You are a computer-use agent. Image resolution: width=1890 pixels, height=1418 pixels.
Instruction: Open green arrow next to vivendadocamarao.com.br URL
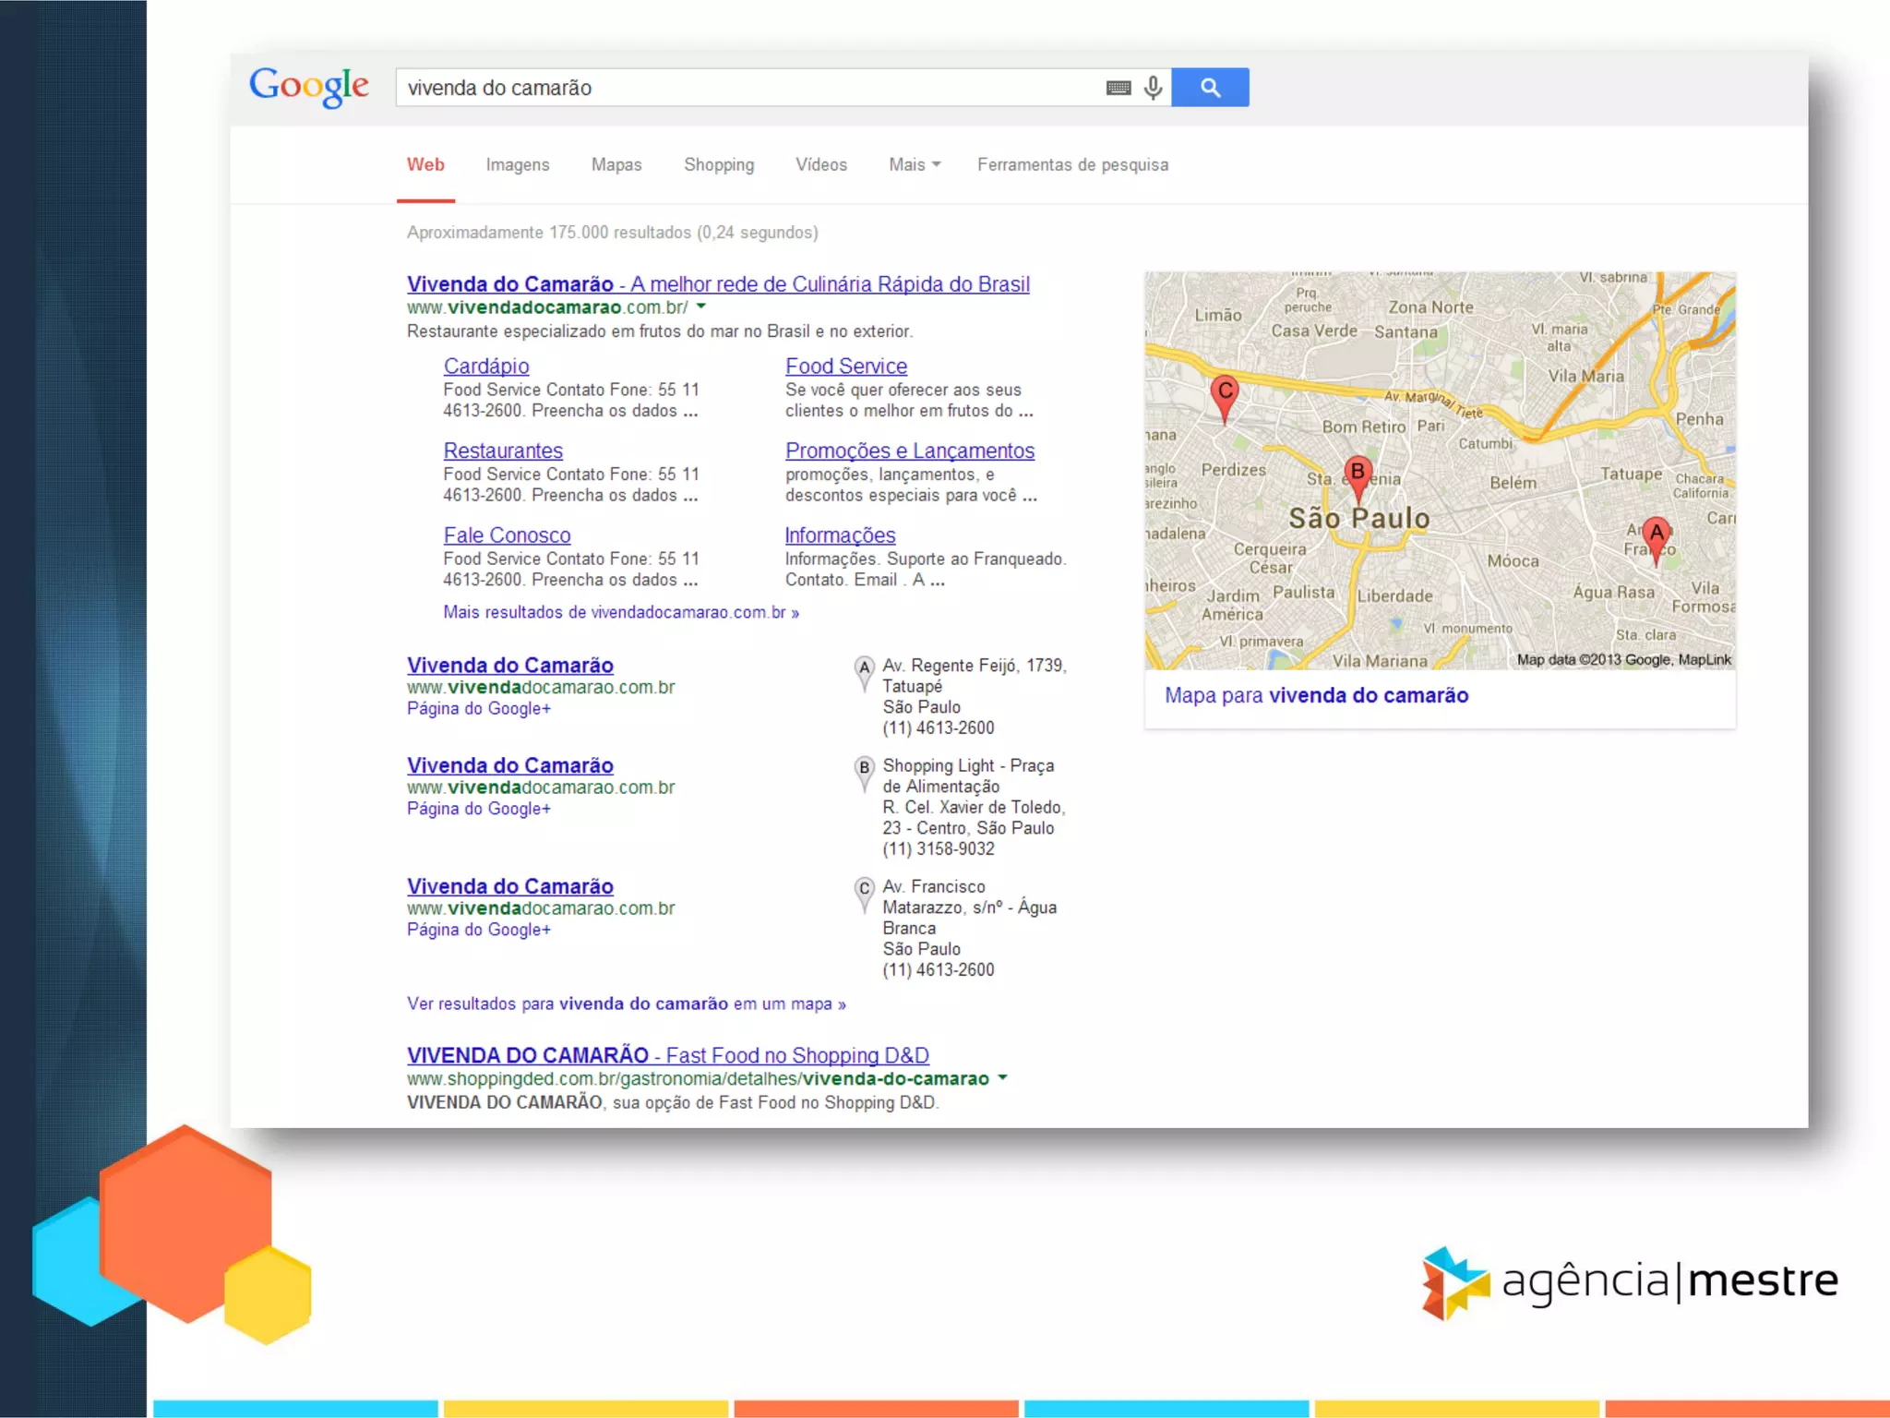pyautogui.click(x=701, y=306)
